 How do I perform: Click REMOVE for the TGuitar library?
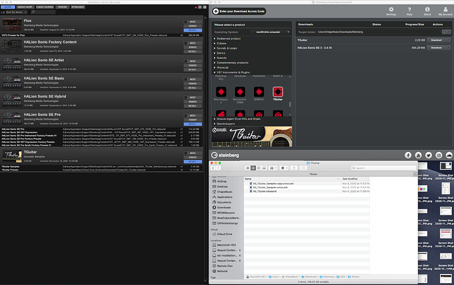pos(193,157)
